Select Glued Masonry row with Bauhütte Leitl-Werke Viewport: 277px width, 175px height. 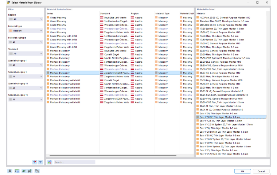[120, 17]
